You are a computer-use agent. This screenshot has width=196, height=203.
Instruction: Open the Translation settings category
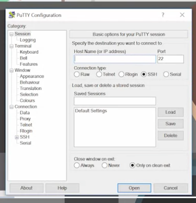31,88
